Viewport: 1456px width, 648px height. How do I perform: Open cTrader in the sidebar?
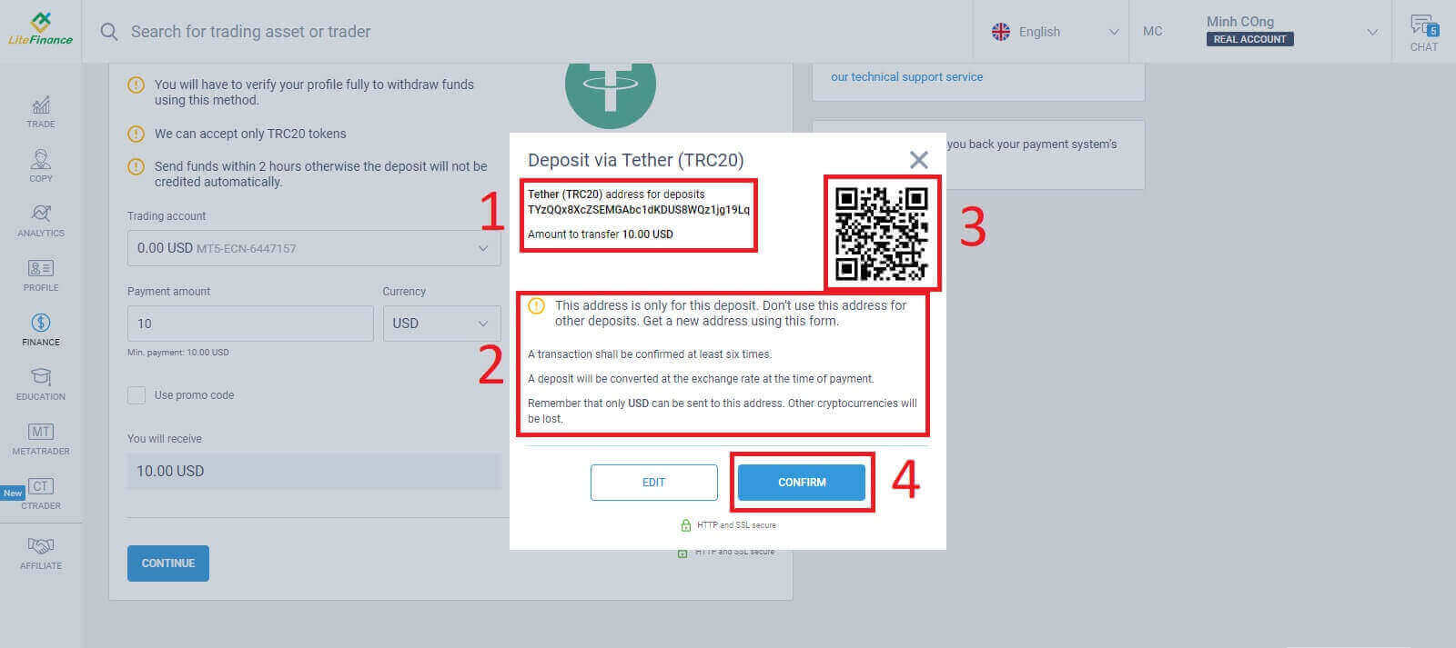(41, 493)
